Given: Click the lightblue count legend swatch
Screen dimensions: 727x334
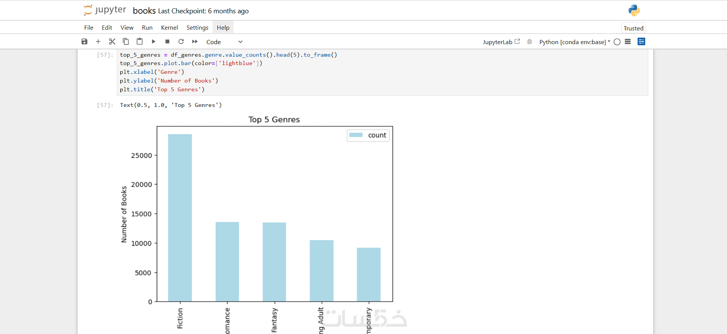Looking at the screenshot, I should tap(356, 135).
